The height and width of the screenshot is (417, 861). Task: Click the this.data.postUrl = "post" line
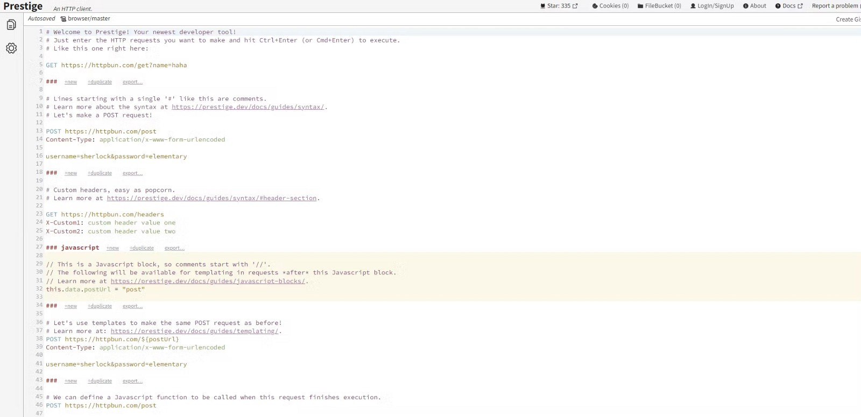click(95, 289)
